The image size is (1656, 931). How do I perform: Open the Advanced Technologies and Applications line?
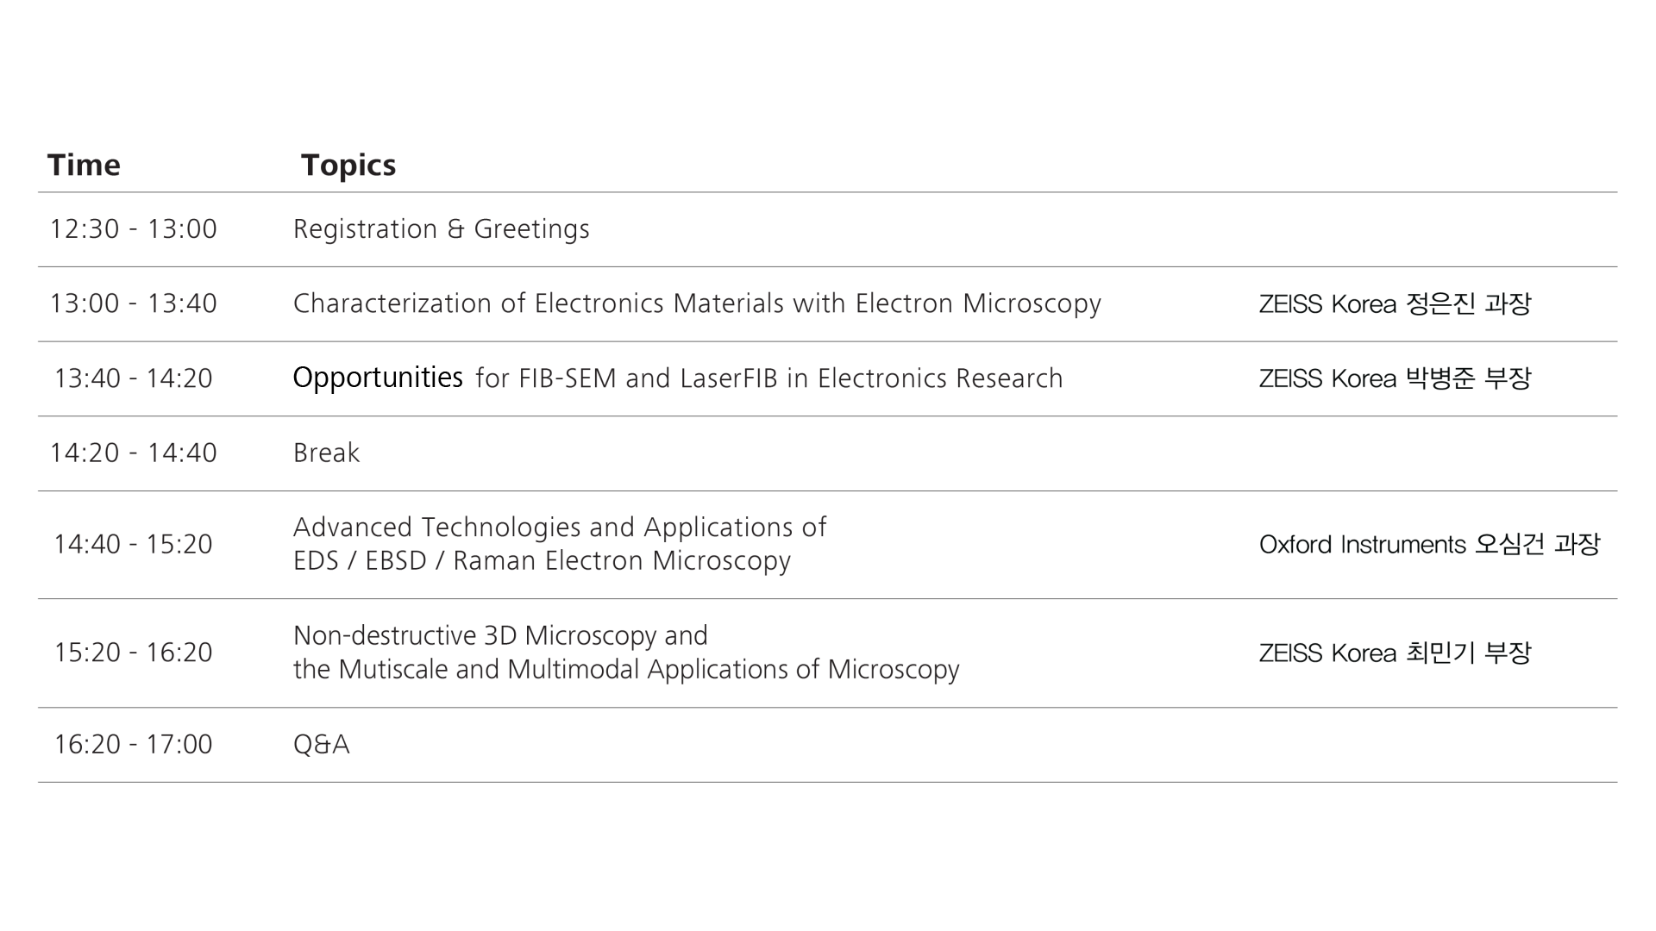(560, 528)
